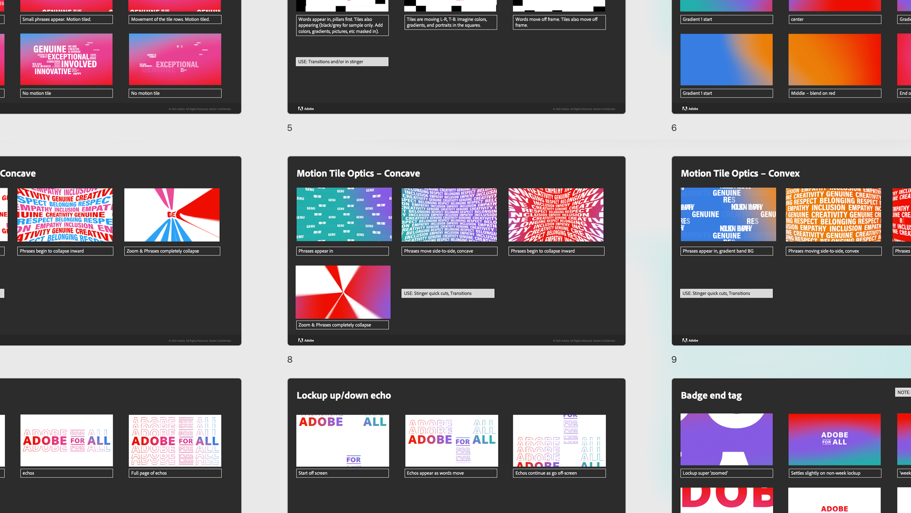The image size is (911, 513).
Task: Open the pink GENUINE EXCEPTIONAL INVOLVED word-cloud thumbnail
Action: pyautogui.click(x=67, y=59)
